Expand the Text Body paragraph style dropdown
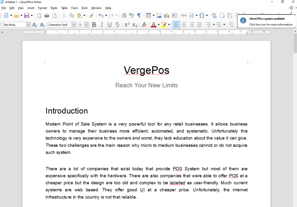This screenshot has width=297, height=207. (x=28, y=25)
